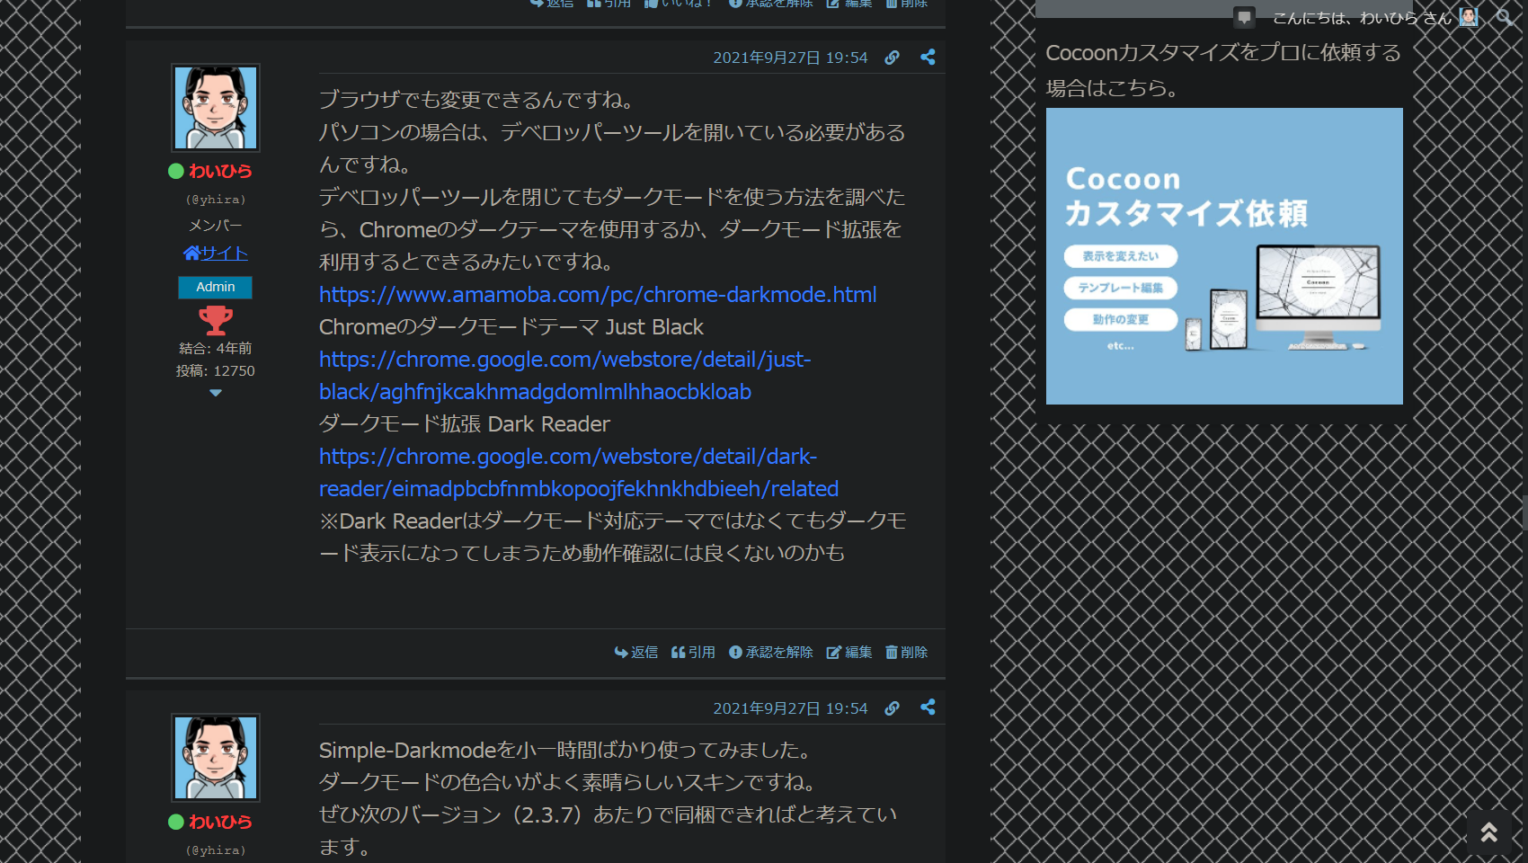Open share icon of Simple-Darkmode post
The height and width of the screenshot is (863, 1528).
coord(928,707)
